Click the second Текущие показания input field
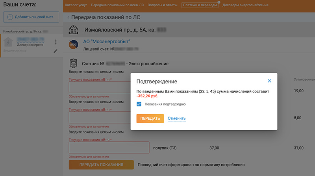 (x=100, y=117)
